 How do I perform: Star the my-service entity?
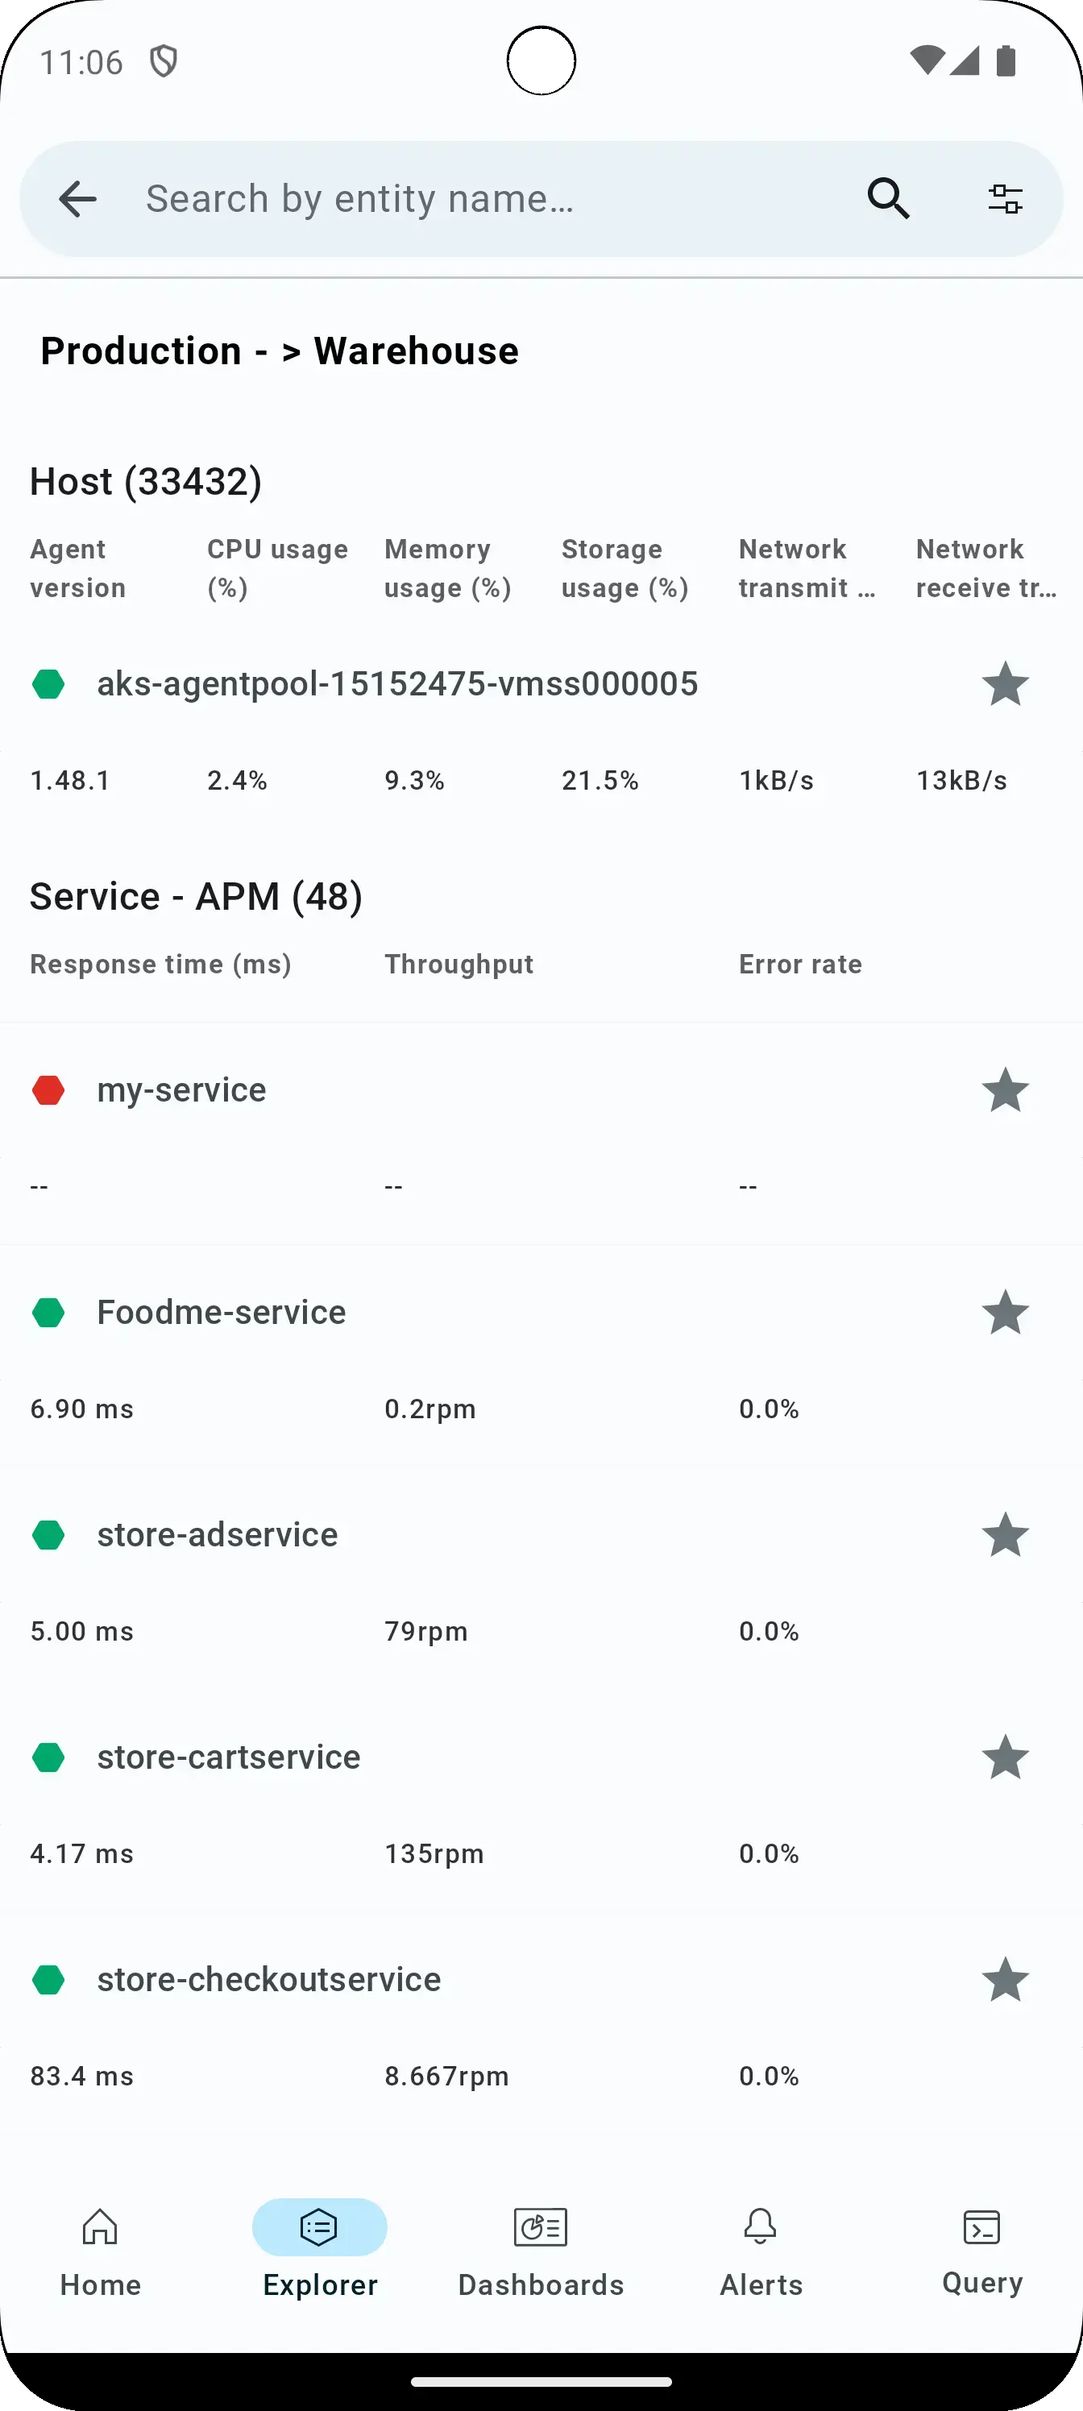[x=1004, y=1090]
